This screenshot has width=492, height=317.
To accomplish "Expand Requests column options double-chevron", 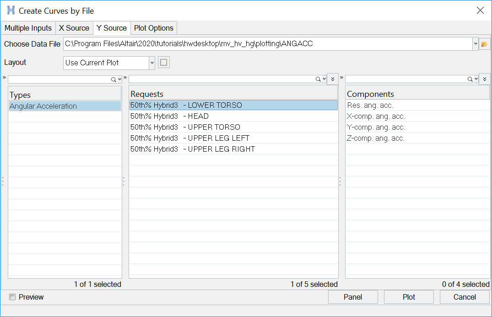I will click(333, 79).
